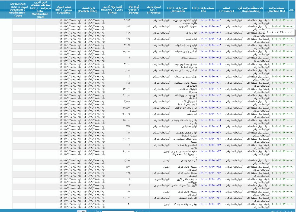Open lot link for تیربتنی اسقاط row
This screenshot has height=212, width=296.
coord(210,58)
